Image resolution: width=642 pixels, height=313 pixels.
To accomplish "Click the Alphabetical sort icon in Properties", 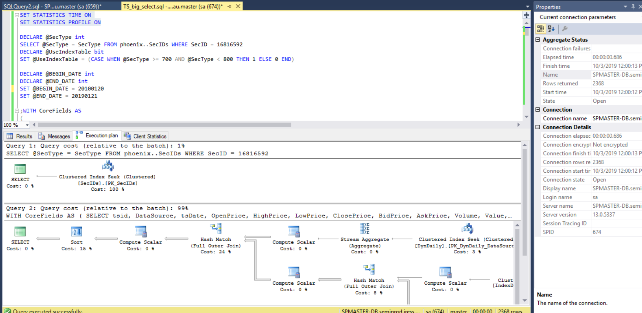I will [551, 29].
